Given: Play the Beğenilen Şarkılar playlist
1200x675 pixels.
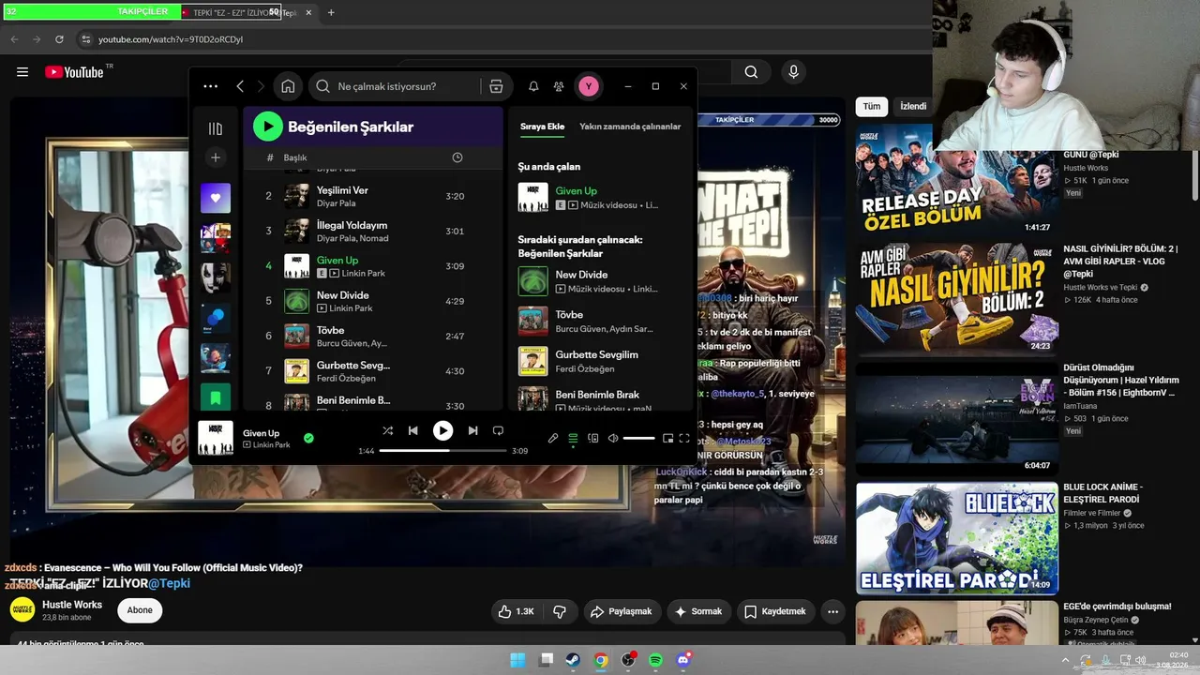Looking at the screenshot, I should pyautogui.click(x=268, y=127).
